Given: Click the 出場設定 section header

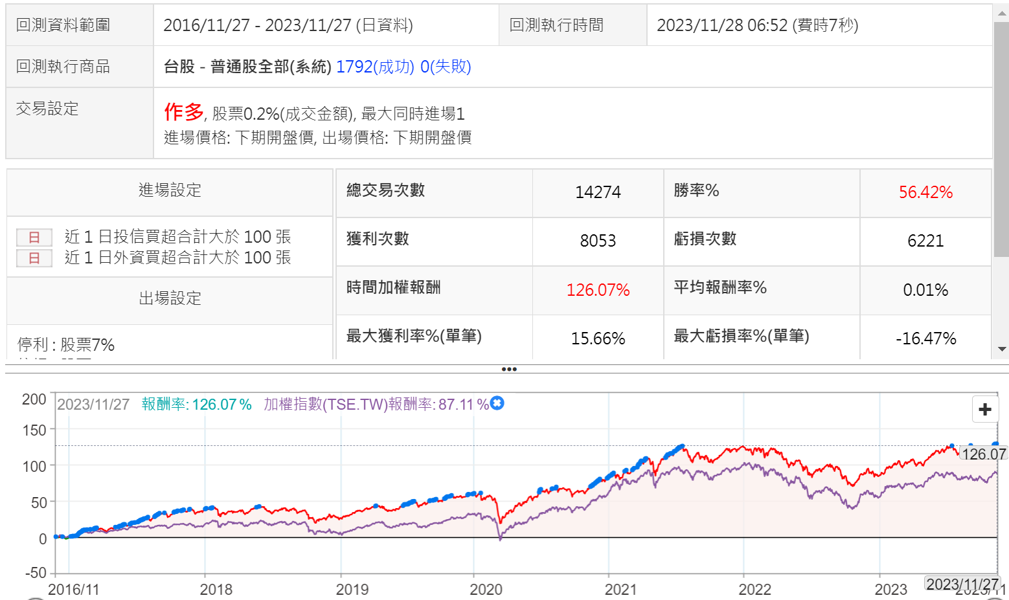Looking at the screenshot, I should point(170,298).
